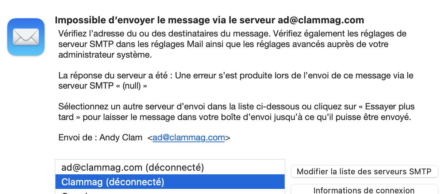Click the Mail envelope app icon
This screenshot has height=194, width=443.
(26, 37)
